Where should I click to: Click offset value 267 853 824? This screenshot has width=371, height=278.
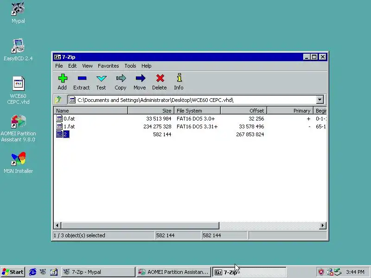[250, 134]
